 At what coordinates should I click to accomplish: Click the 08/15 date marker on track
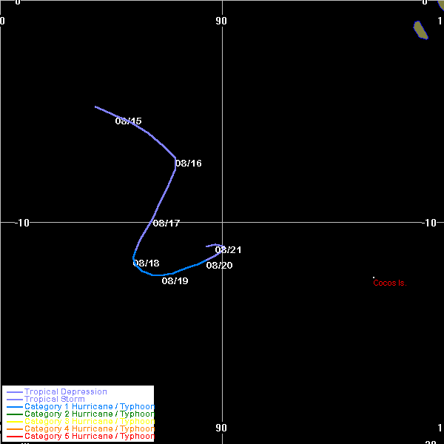129,121
